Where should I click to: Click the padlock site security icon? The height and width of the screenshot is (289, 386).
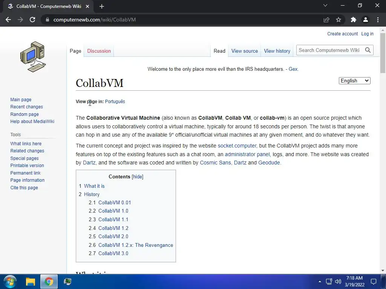coord(48,20)
